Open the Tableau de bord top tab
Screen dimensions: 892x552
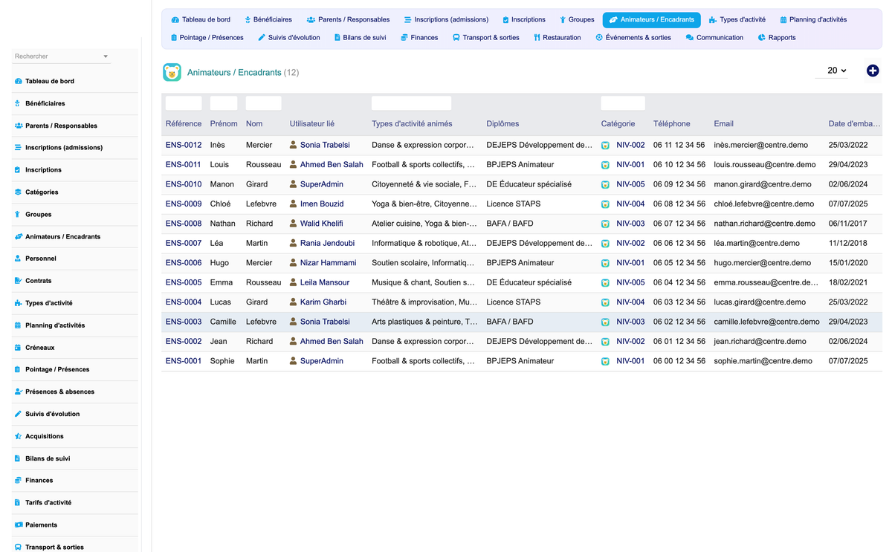(x=201, y=19)
